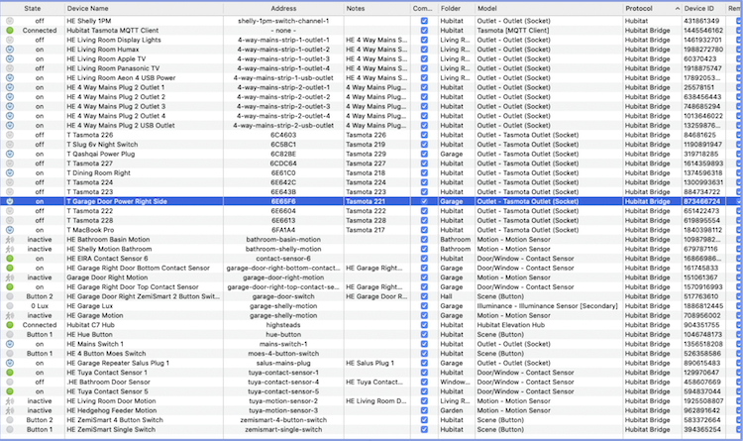
Task: Click green status icon for Hubitat Tasmota MQTT Client
Action: coord(10,31)
